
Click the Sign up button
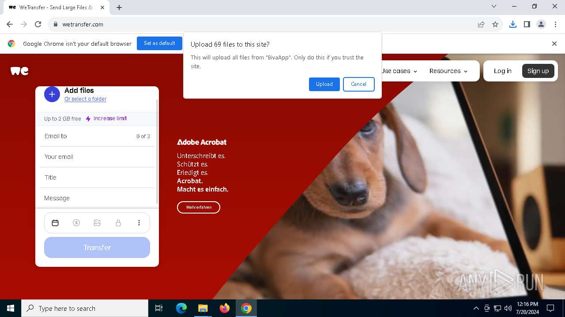click(x=538, y=71)
